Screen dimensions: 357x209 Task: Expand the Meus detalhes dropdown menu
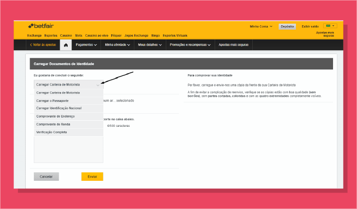(150, 45)
